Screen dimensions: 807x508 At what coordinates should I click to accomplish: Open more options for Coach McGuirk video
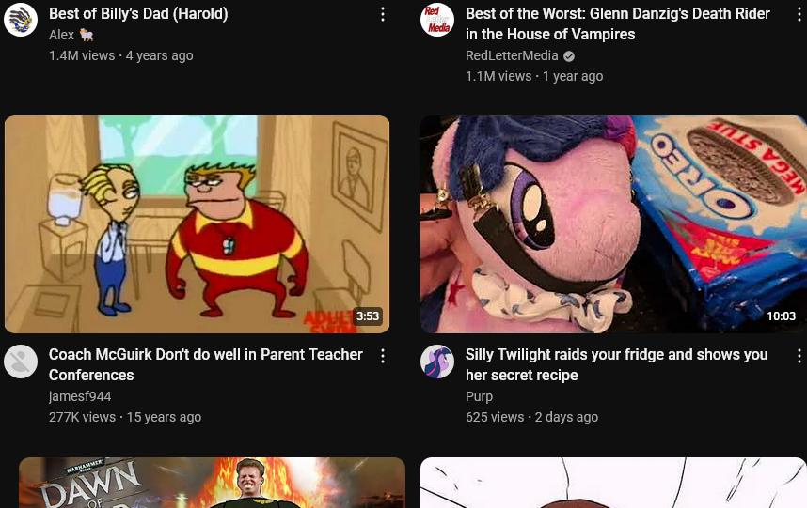pos(383,356)
